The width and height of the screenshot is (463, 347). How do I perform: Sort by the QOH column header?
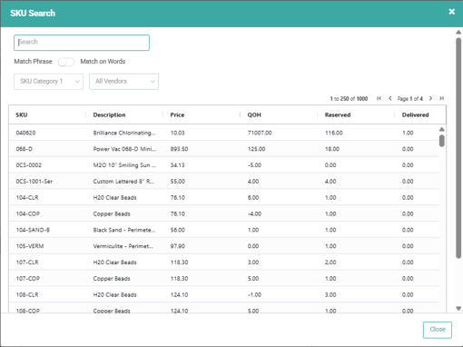pos(254,114)
